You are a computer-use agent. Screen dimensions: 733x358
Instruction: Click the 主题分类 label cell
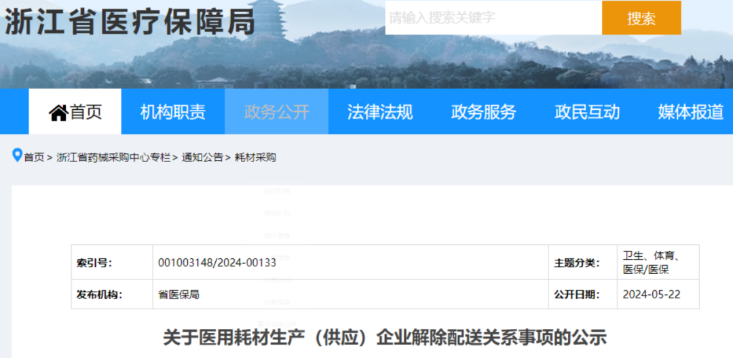coord(583,262)
